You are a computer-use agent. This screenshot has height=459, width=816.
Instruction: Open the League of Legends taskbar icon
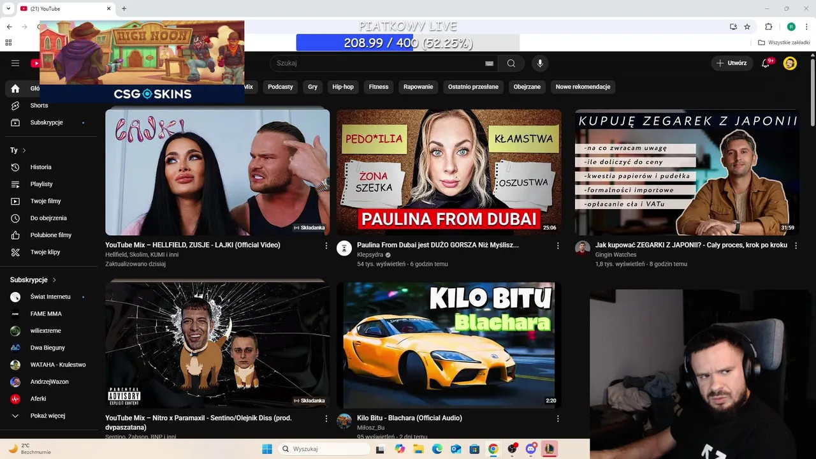click(x=550, y=449)
